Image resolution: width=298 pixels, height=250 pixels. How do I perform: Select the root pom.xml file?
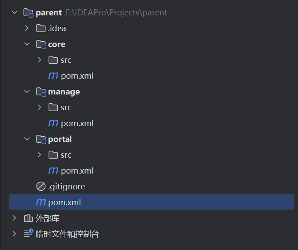click(x=152, y=202)
